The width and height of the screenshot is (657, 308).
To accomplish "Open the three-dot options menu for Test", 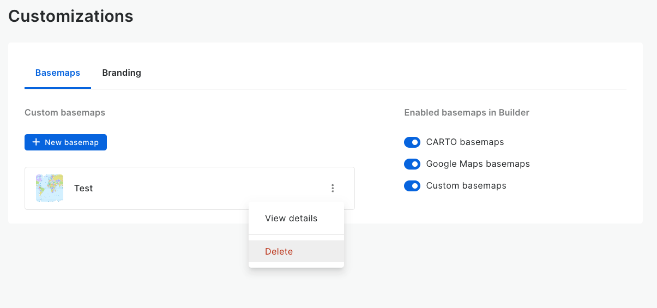I will pyautogui.click(x=333, y=188).
